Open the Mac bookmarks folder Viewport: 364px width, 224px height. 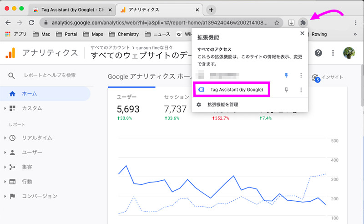[x=41, y=34]
